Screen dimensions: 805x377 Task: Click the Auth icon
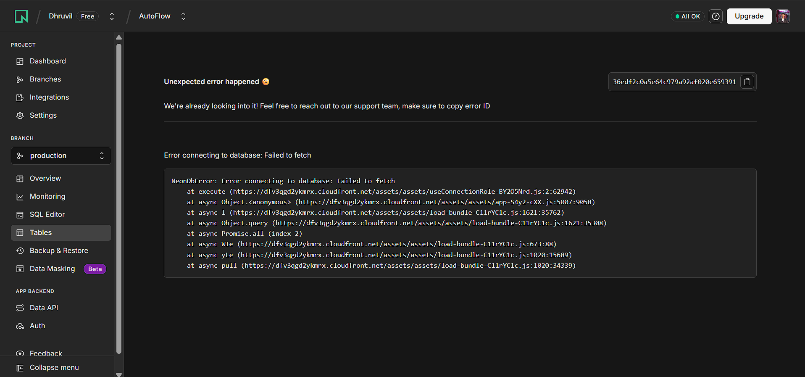point(20,326)
